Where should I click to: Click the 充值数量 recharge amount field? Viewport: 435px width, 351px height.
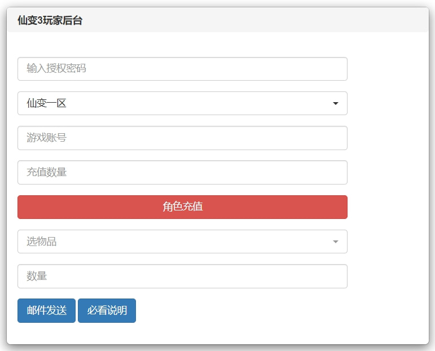182,172
